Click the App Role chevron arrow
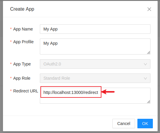160x133 pixels. 145,78
